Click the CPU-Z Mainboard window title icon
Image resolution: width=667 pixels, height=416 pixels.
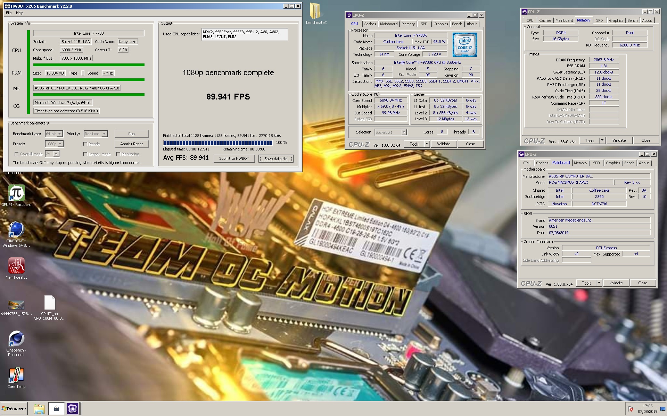tap(521, 154)
